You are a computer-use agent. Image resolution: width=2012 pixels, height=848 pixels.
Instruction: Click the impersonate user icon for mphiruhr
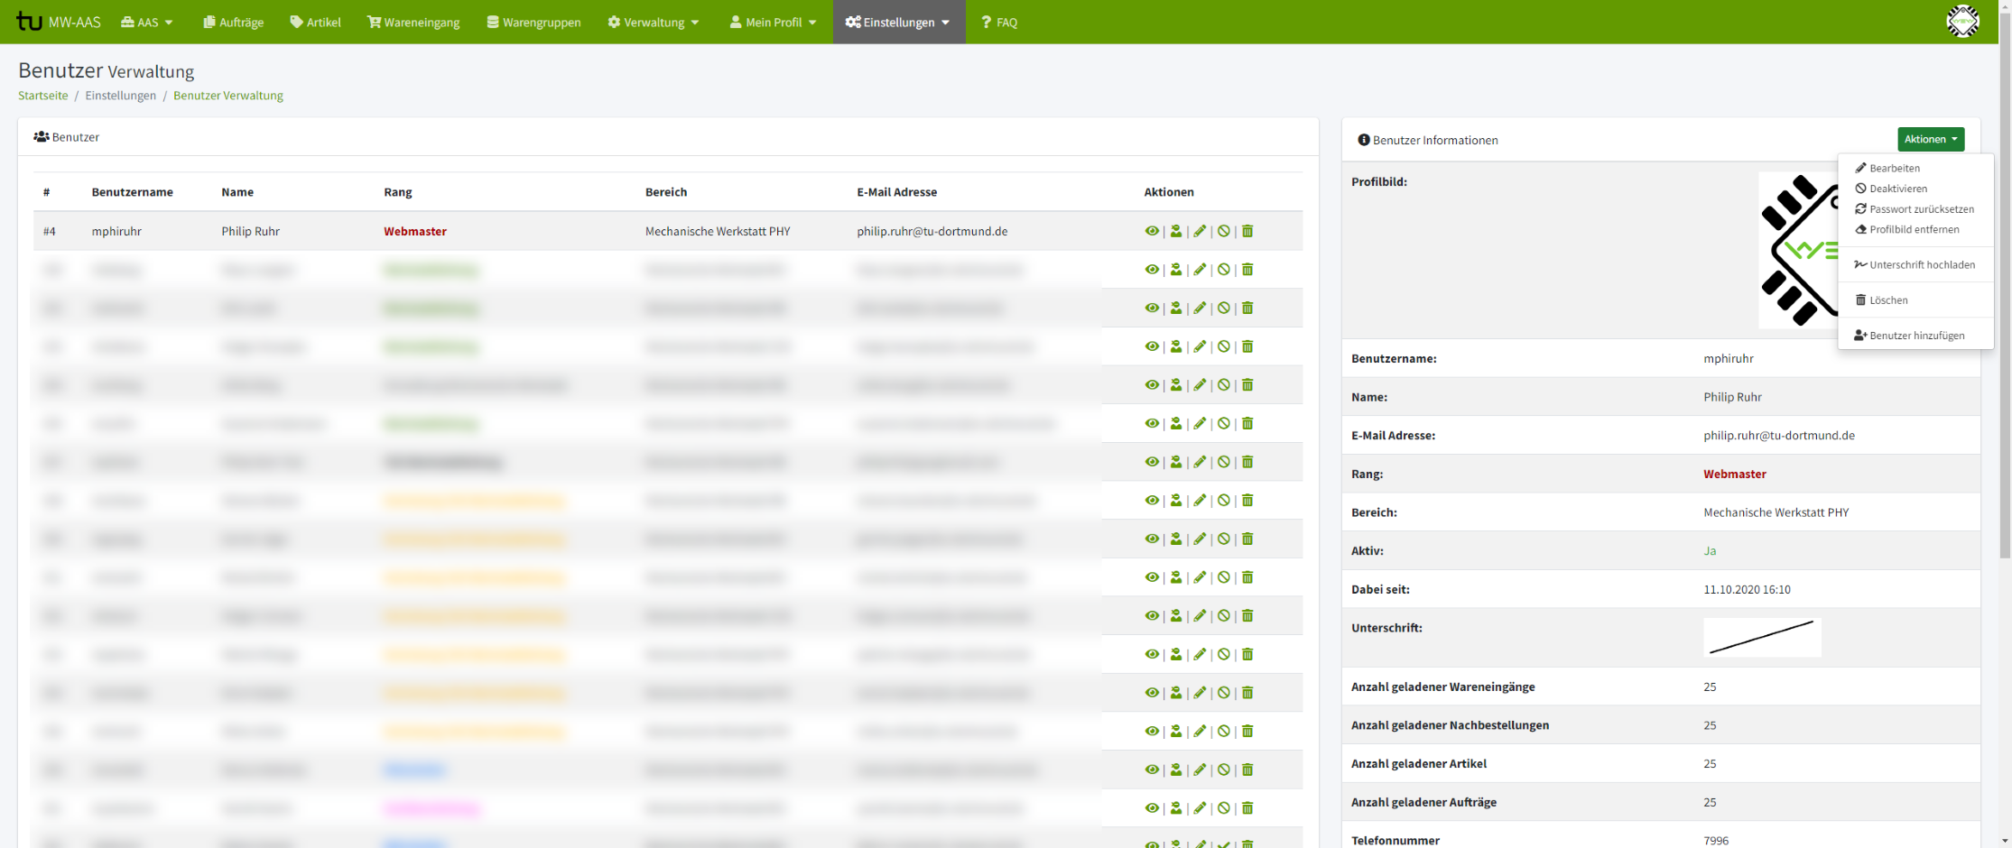pyautogui.click(x=1175, y=231)
